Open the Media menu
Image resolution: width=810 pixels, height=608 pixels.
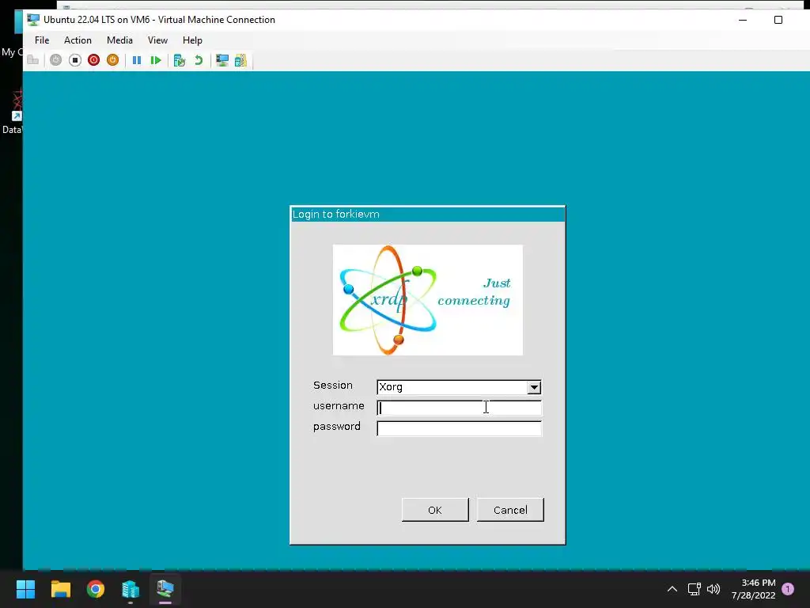point(119,40)
